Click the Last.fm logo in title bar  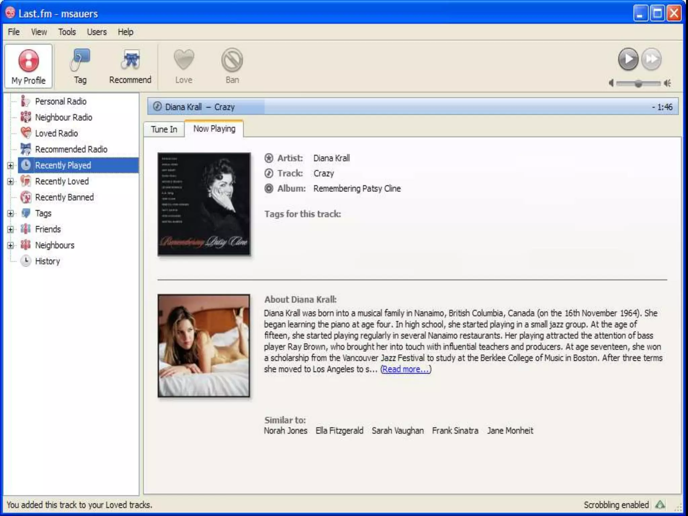click(x=10, y=13)
